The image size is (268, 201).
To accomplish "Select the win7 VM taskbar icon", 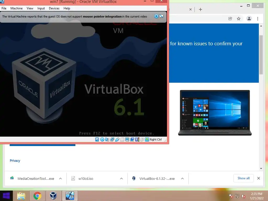I will [x=70, y=196].
